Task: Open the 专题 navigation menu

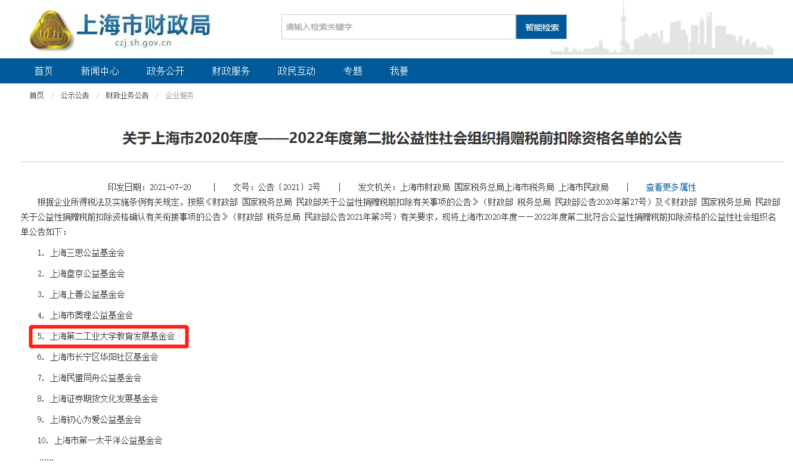Action: click(353, 71)
